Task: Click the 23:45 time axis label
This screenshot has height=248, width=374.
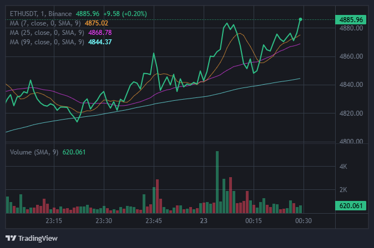Action: tap(154, 221)
